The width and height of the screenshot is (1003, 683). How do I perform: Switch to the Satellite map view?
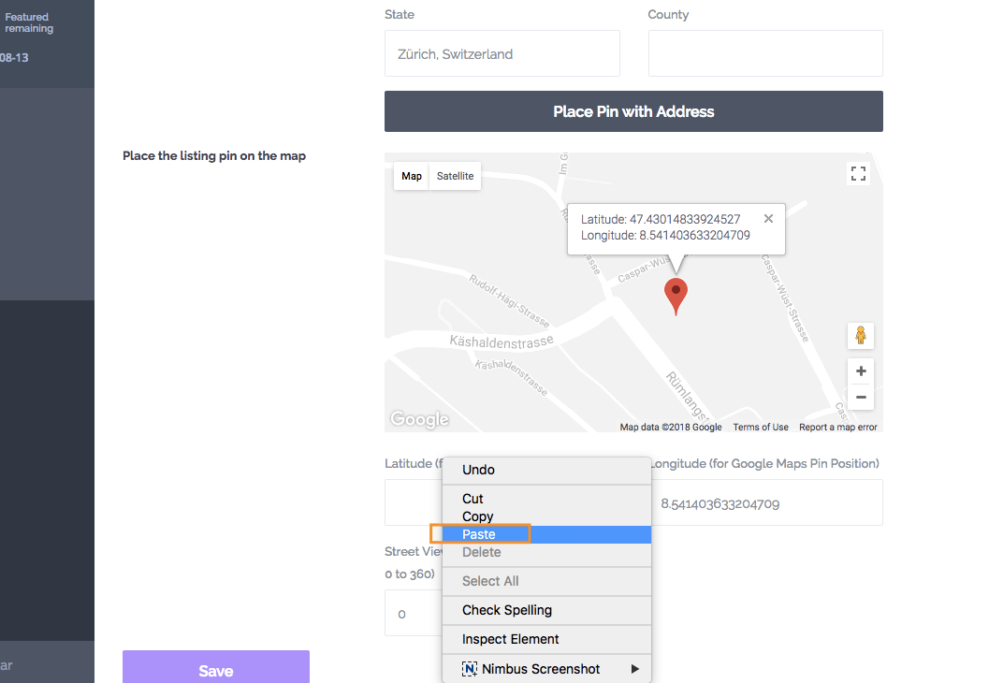455,176
